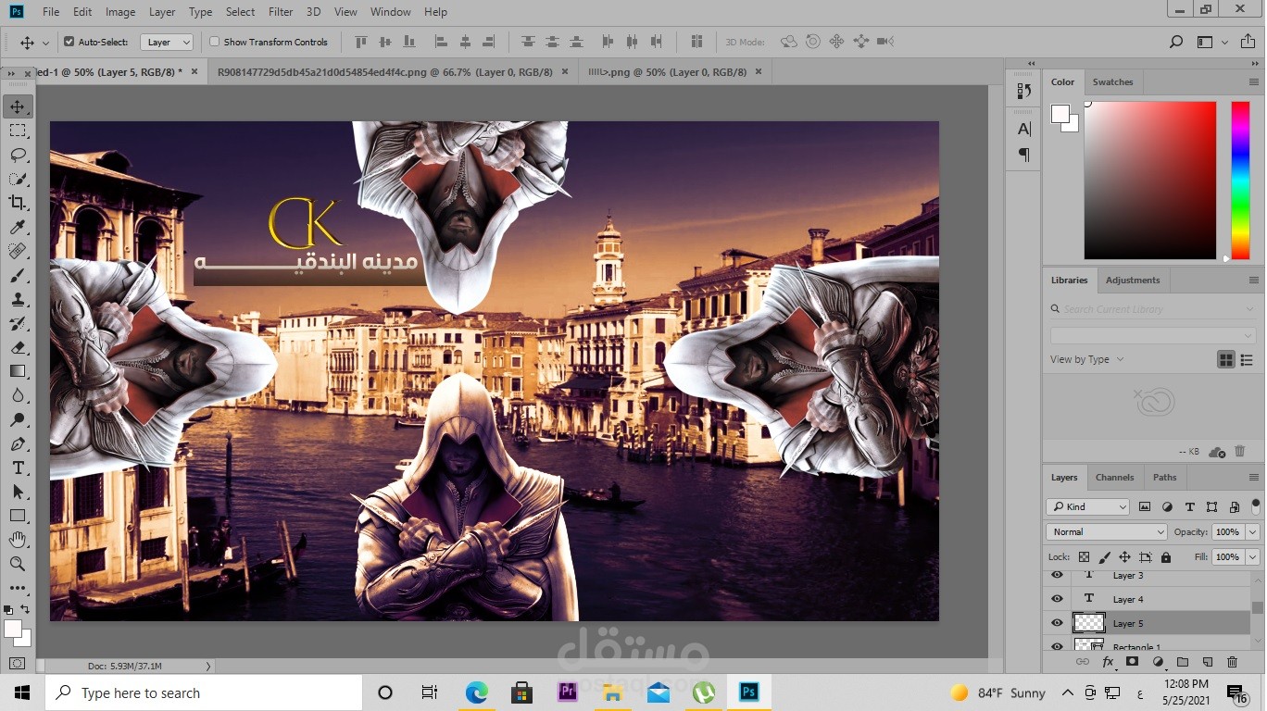Select the Horizontal Type tool
The image size is (1267, 711).
(18, 468)
